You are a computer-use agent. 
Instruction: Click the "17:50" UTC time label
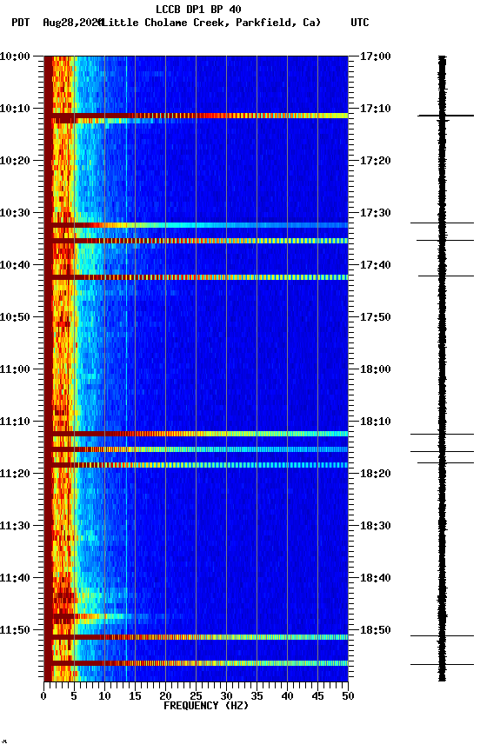coord(375,317)
